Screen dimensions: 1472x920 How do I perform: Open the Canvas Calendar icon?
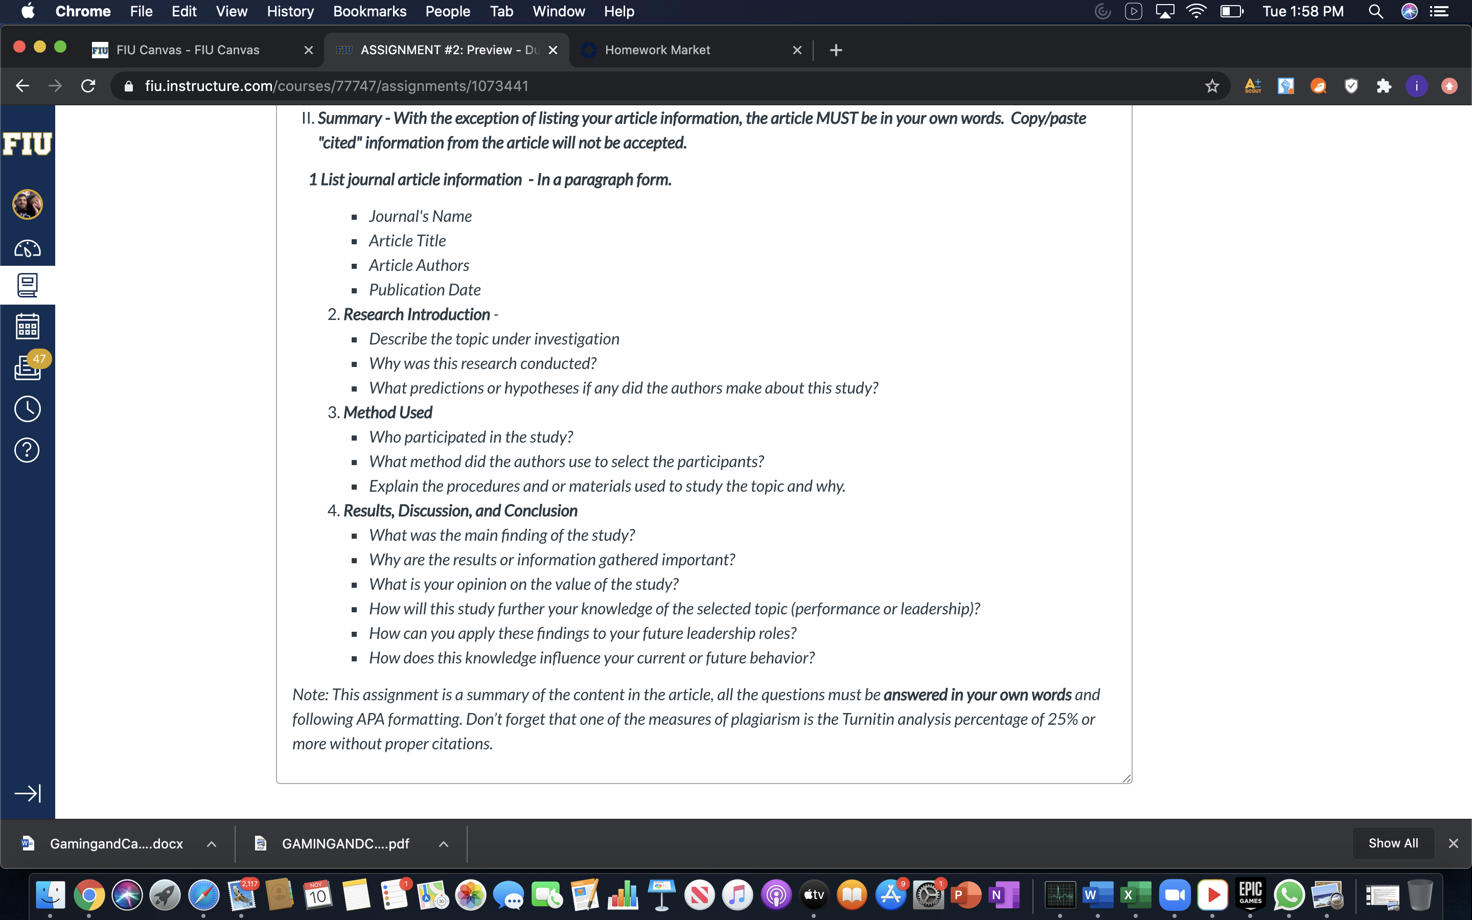28,326
